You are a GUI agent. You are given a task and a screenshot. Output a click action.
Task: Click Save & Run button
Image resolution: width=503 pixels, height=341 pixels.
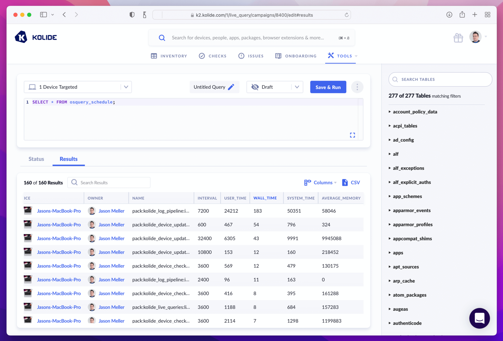[x=328, y=87]
